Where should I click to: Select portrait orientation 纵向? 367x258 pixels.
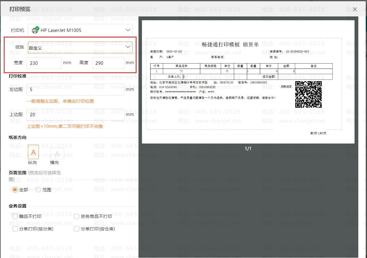coord(33,152)
